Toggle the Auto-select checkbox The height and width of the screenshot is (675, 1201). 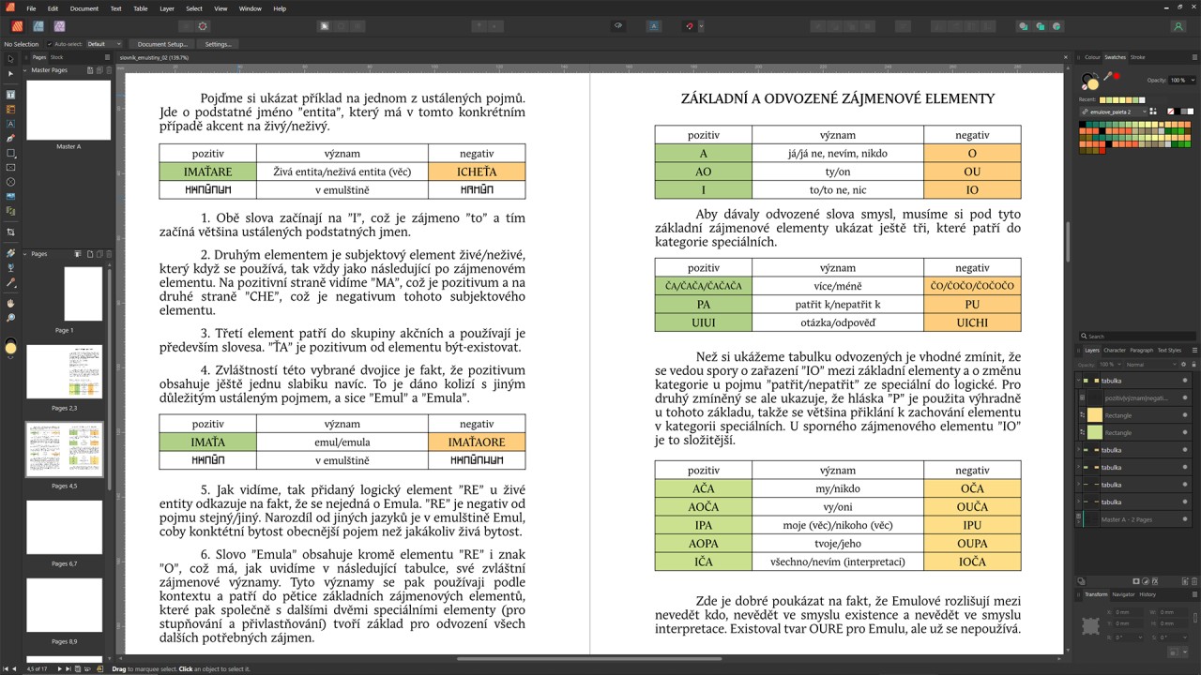(50, 44)
